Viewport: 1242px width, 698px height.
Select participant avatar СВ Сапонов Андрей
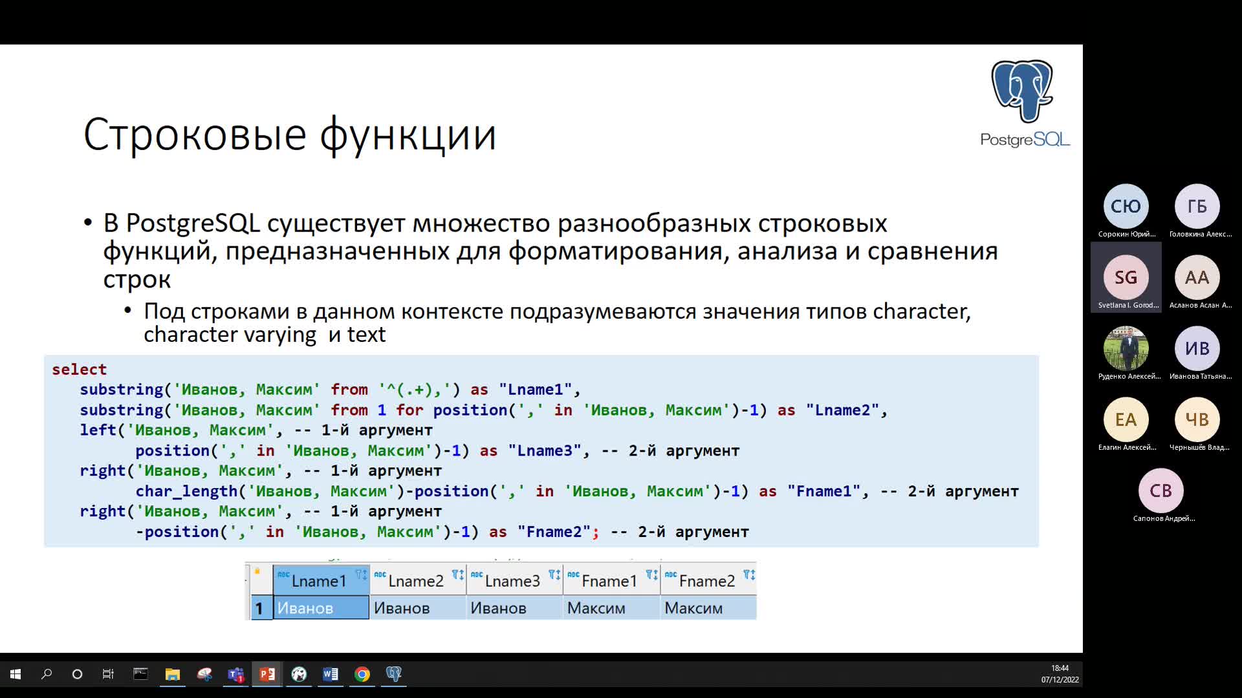click(1161, 491)
